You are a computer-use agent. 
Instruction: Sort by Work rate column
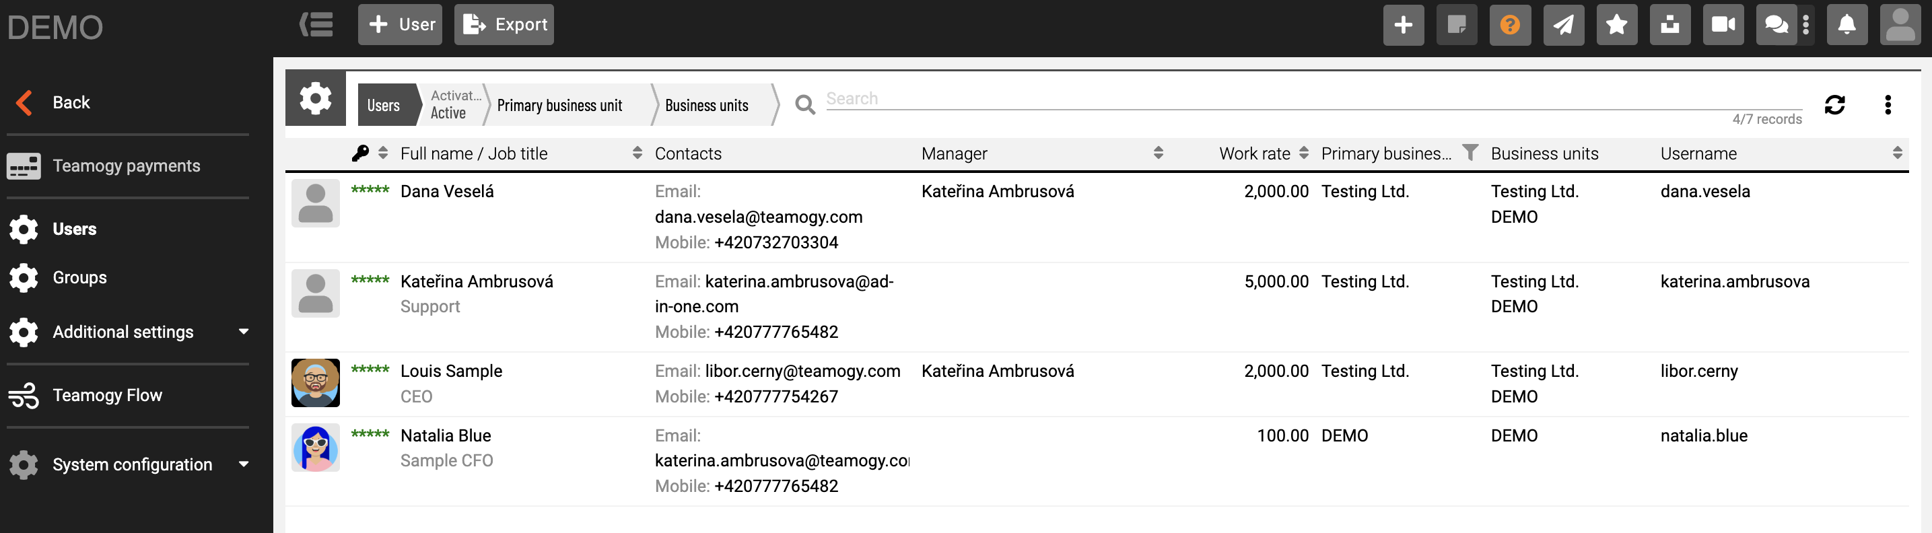pyautogui.click(x=1303, y=153)
